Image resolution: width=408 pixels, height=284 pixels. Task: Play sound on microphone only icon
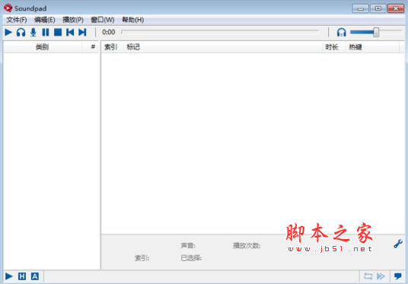tap(33, 32)
